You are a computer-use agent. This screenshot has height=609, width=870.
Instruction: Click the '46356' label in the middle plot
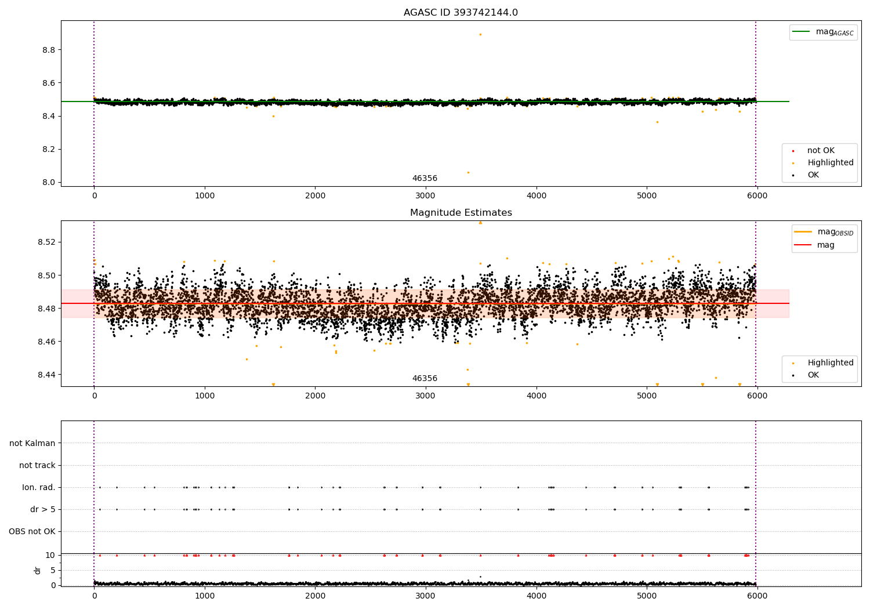[x=425, y=379]
